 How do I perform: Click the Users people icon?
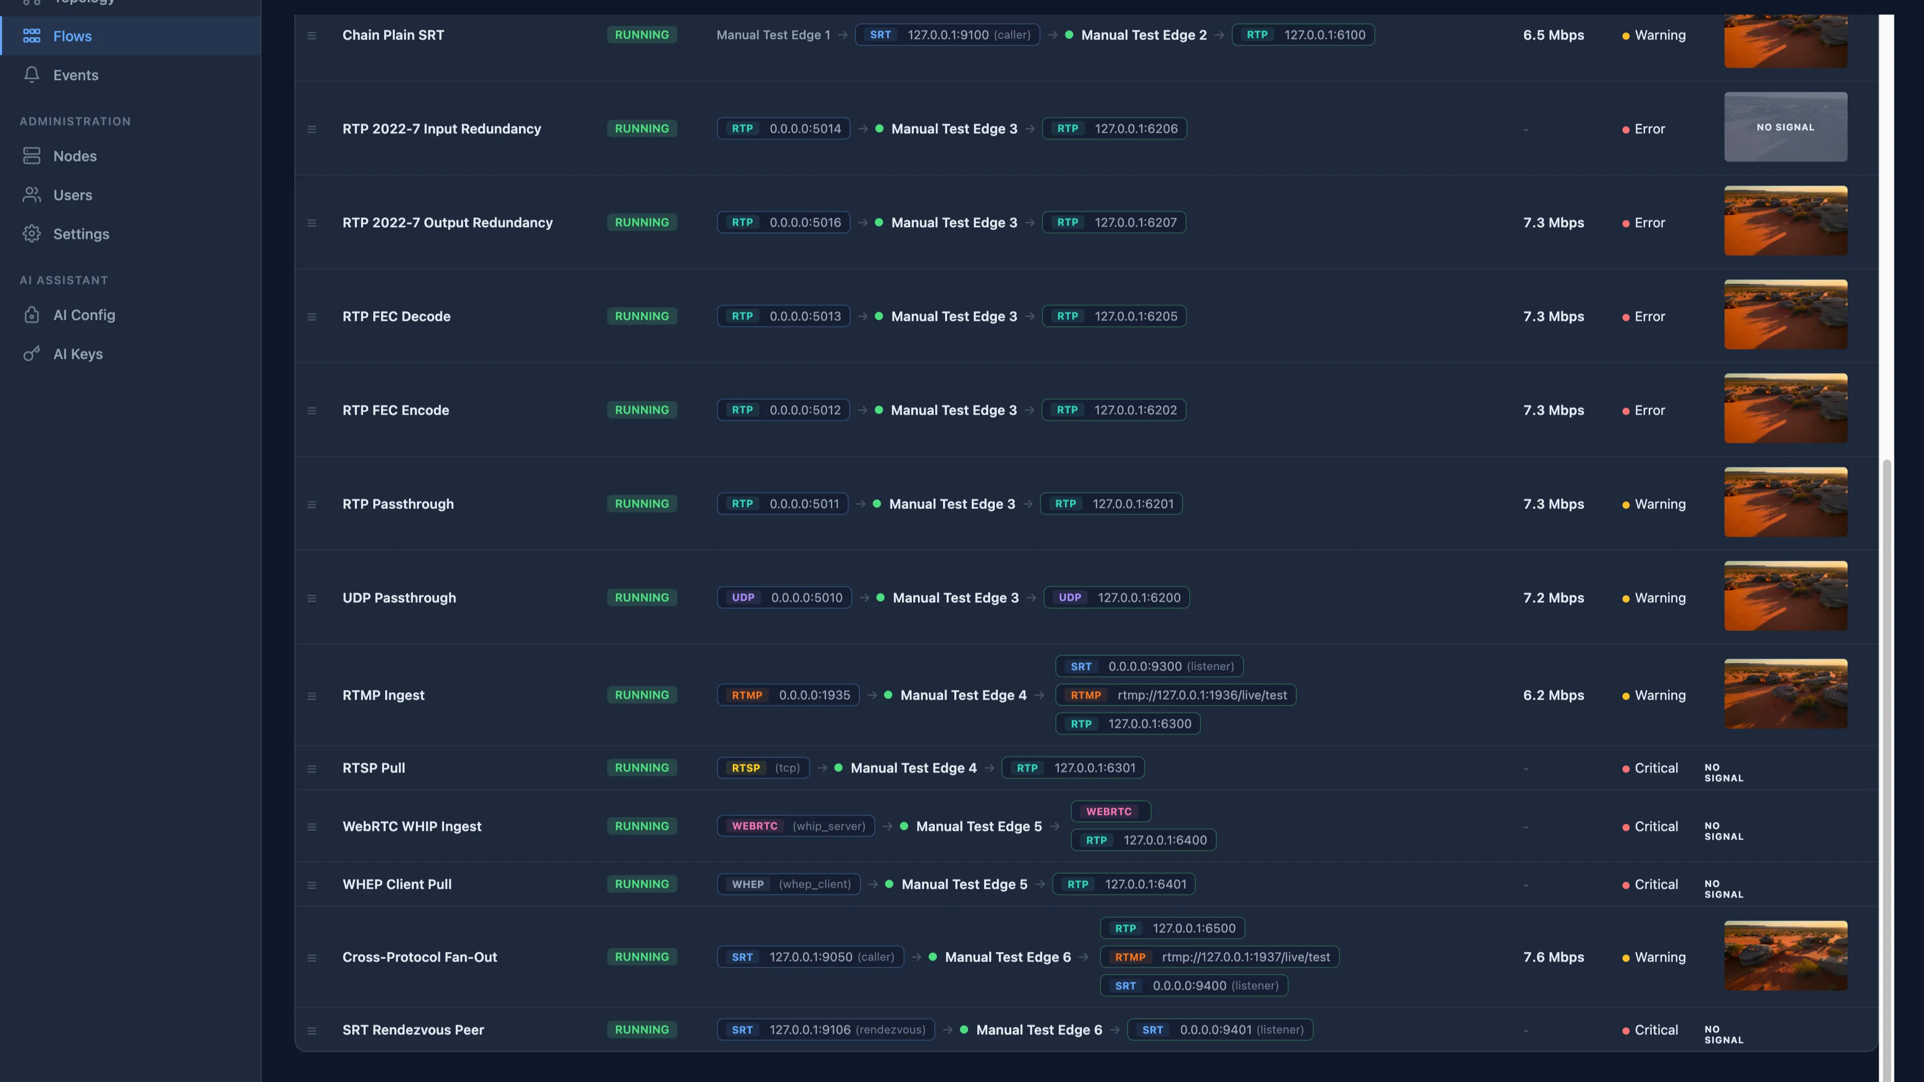pyautogui.click(x=31, y=194)
